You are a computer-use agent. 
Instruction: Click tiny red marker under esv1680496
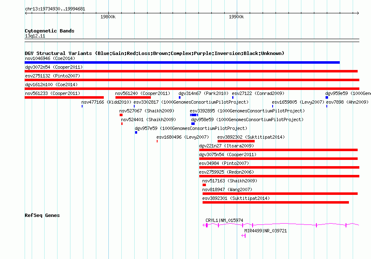(x=157, y=141)
